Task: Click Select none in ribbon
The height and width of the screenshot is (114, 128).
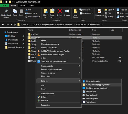Action: (x=122, y=13)
